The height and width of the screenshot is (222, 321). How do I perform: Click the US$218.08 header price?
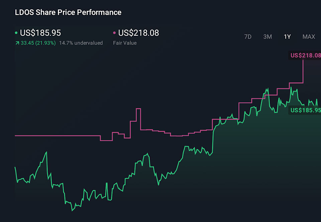(x=139, y=33)
